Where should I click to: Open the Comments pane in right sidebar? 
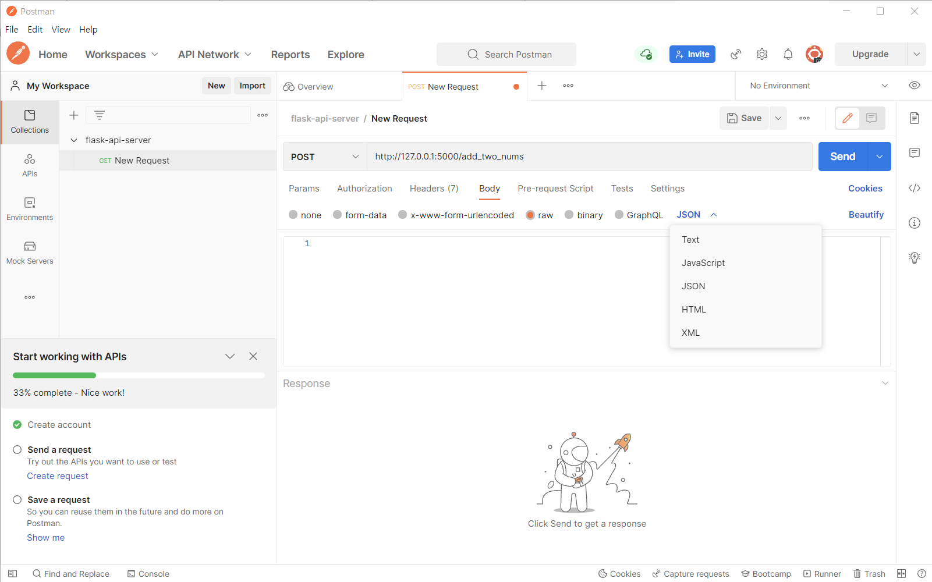[915, 153]
